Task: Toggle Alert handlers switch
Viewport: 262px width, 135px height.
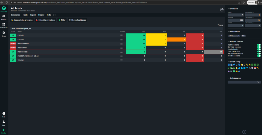Action: click(259, 56)
